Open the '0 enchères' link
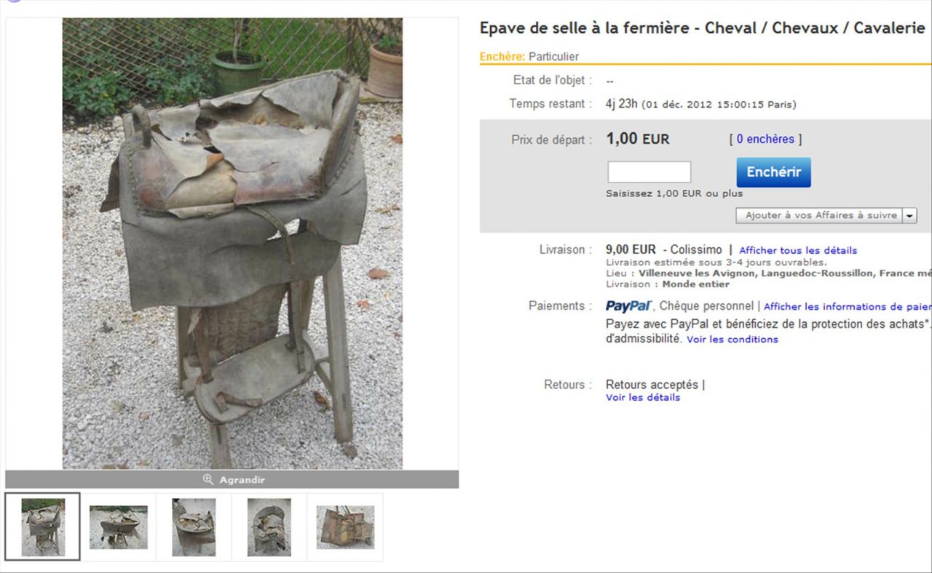Screen dimensions: 932x573 click(765, 139)
